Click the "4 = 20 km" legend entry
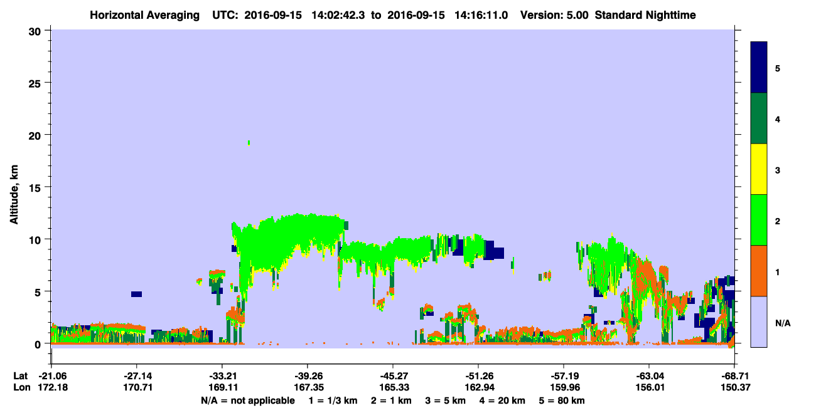This screenshot has width=816, height=418. pyautogui.click(x=503, y=400)
